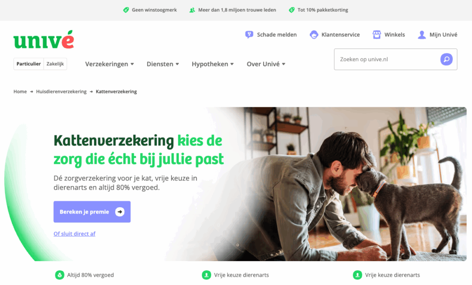
Task: Go to Huisdierenverzekering breadcrumb
Action: pos(61,91)
